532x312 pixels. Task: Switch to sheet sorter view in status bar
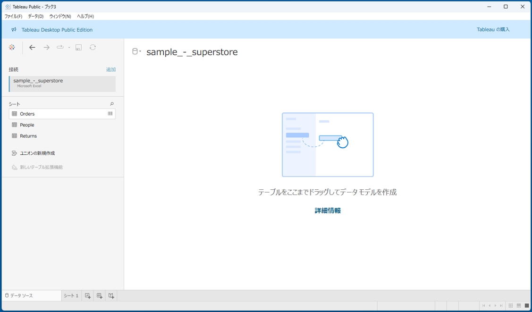[510, 306]
